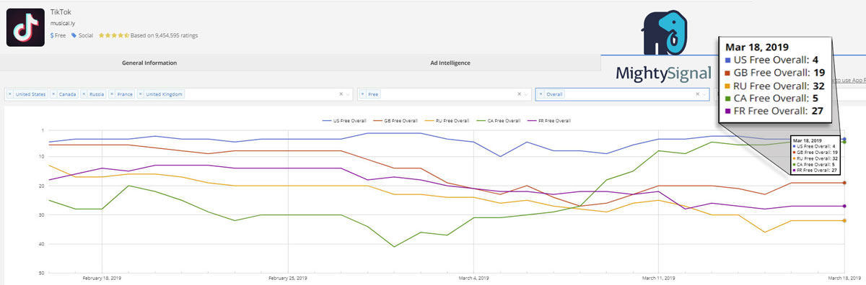Screen dimensions: 866x285
Task: Clear all values in the Free filter
Action: pyautogui.click(x=519, y=94)
